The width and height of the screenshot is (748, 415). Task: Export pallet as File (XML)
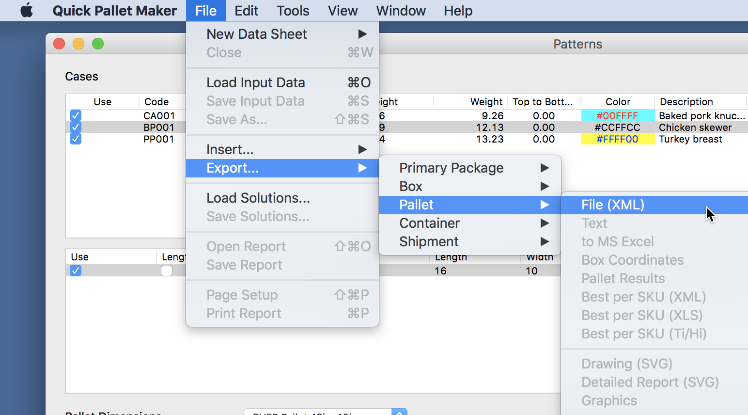pyautogui.click(x=654, y=205)
